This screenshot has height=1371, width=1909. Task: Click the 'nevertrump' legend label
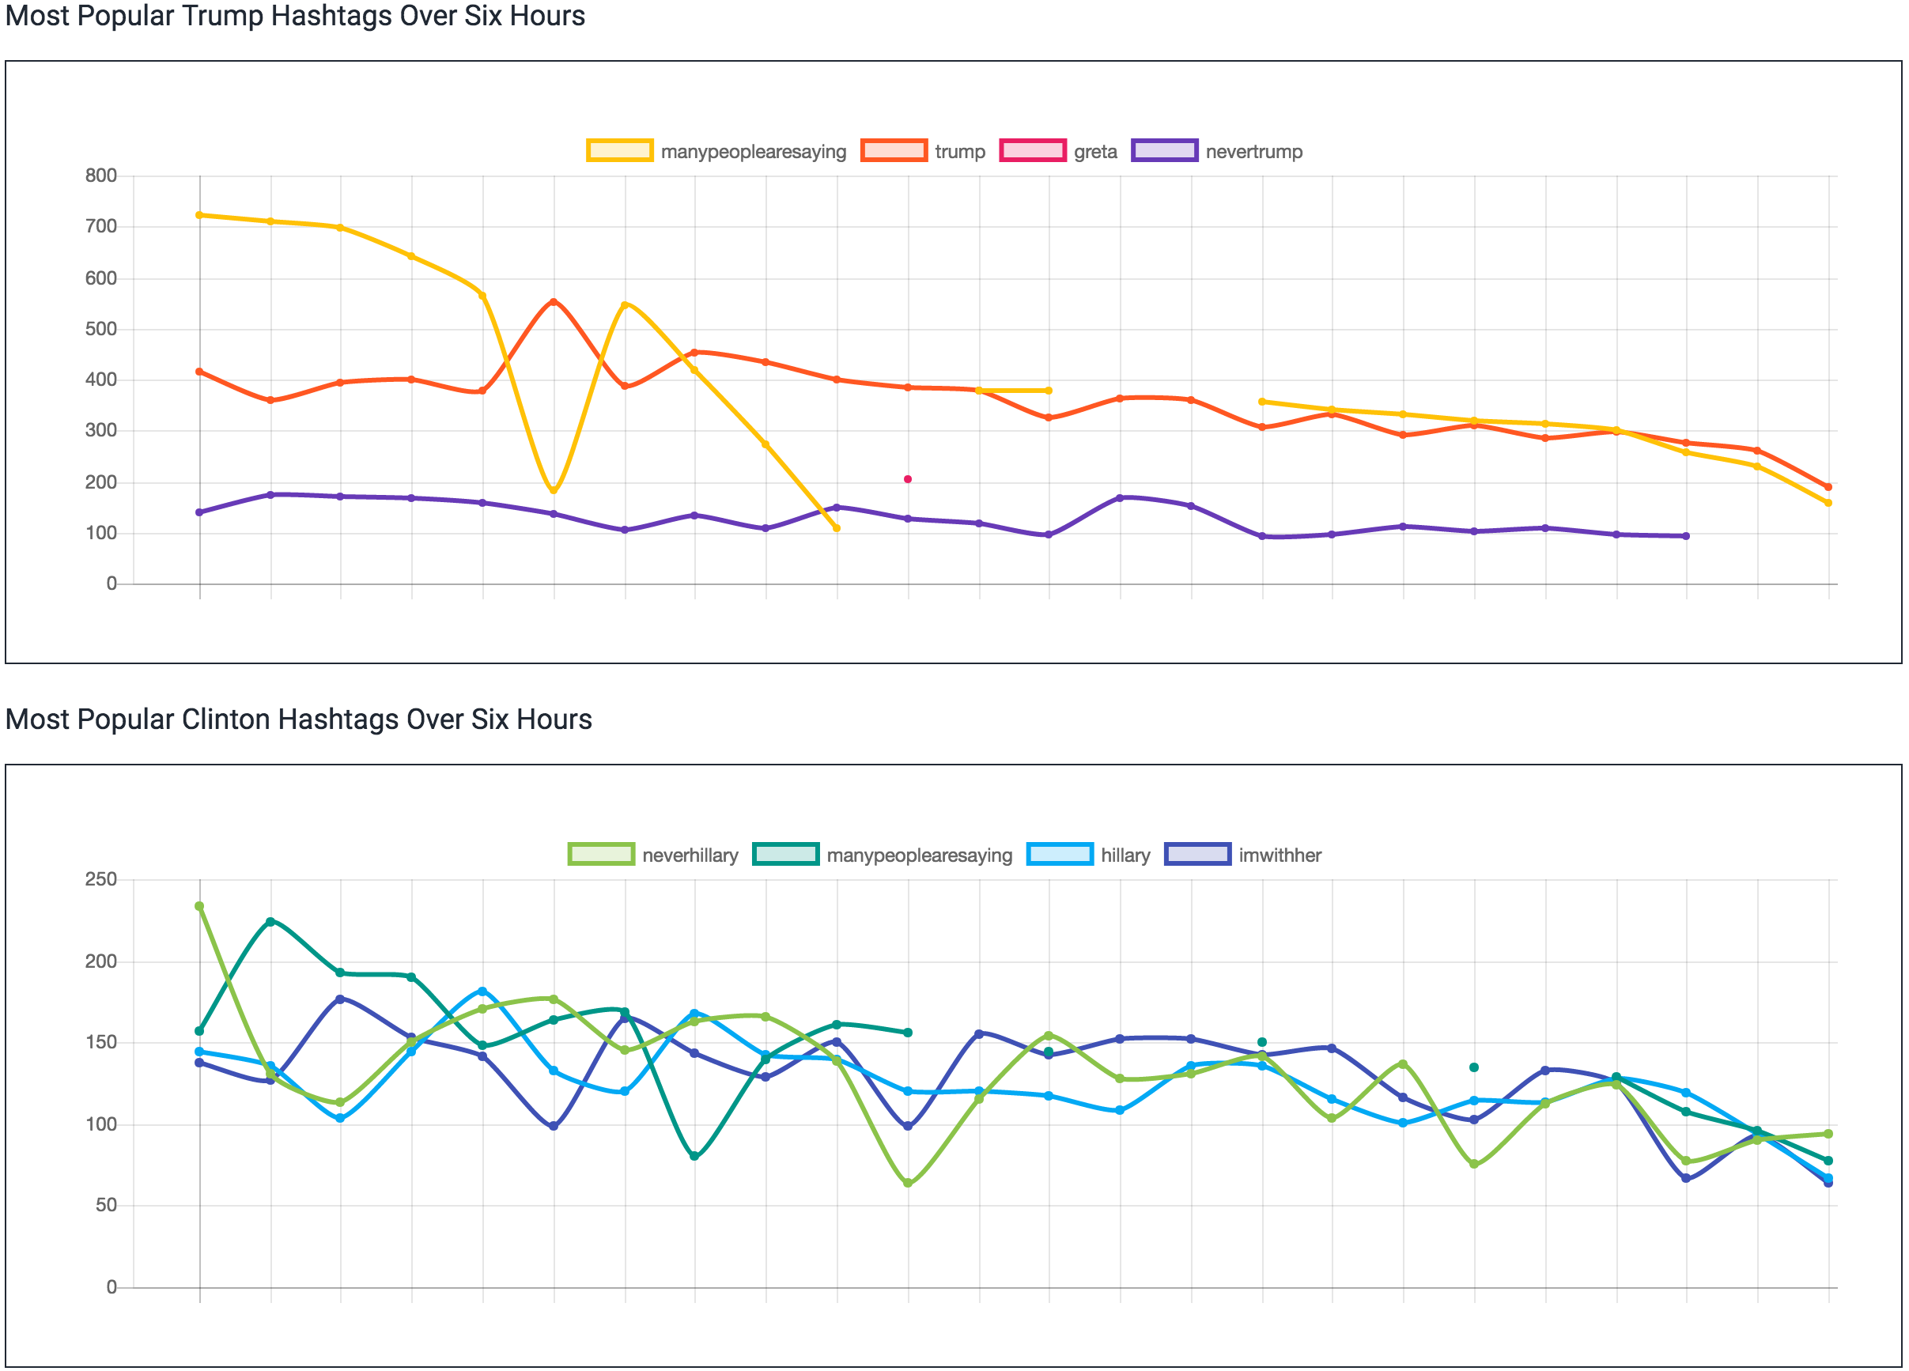point(1253,152)
